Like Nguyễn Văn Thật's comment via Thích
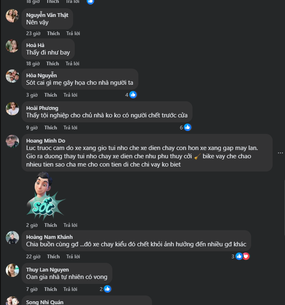Viewport: 285px width, 305px height. click(53, 33)
